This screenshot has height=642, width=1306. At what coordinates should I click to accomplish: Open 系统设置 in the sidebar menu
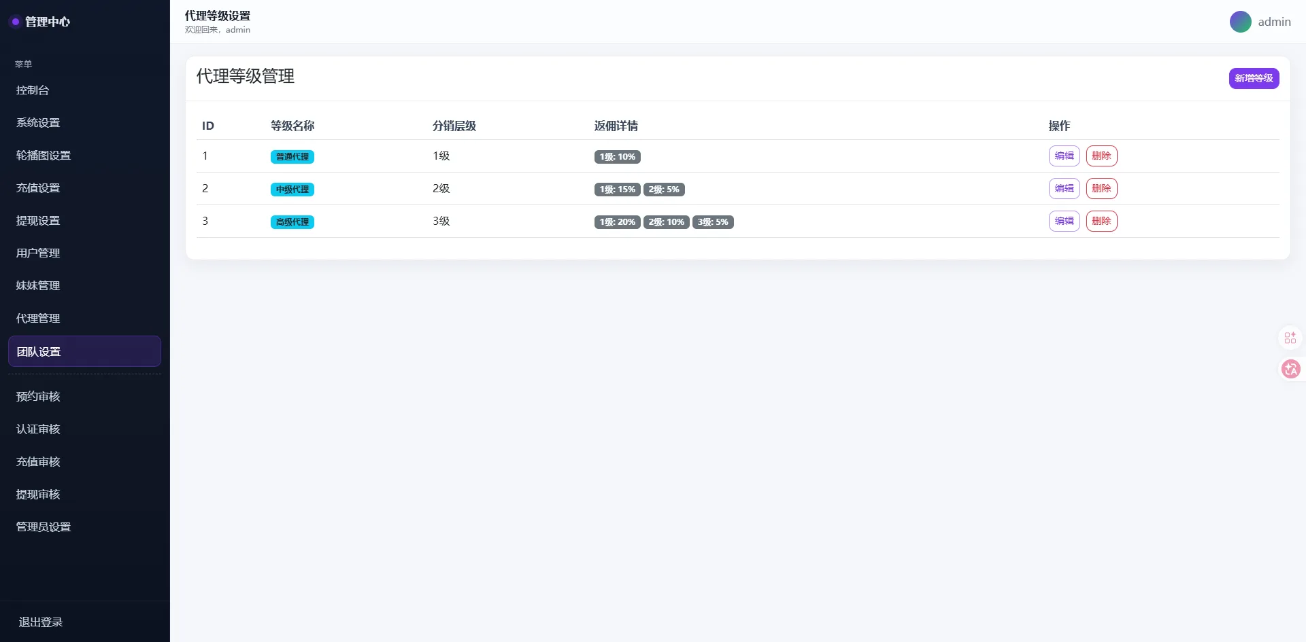click(x=38, y=123)
